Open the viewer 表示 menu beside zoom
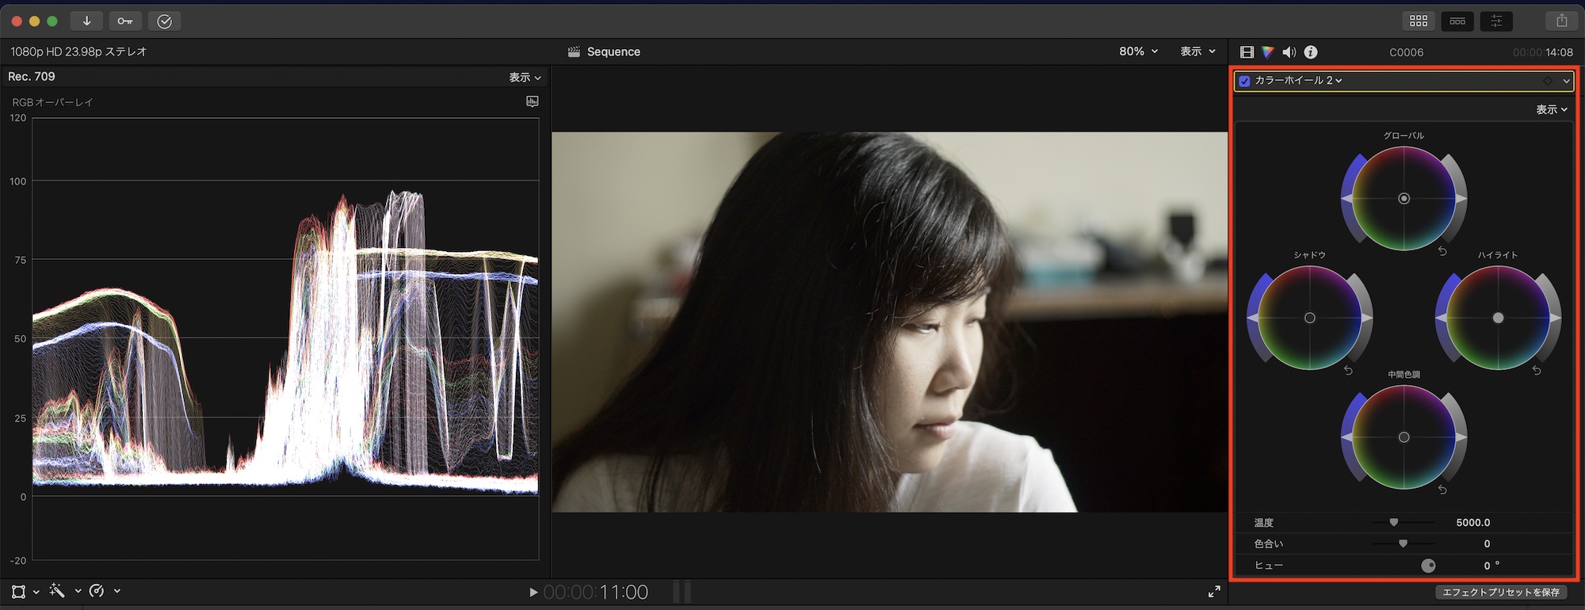The width and height of the screenshot is (1585, 610). click(x=1197, y=51)
